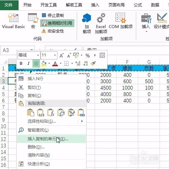Click Paste Transpose option icon

tap(61, 112)
